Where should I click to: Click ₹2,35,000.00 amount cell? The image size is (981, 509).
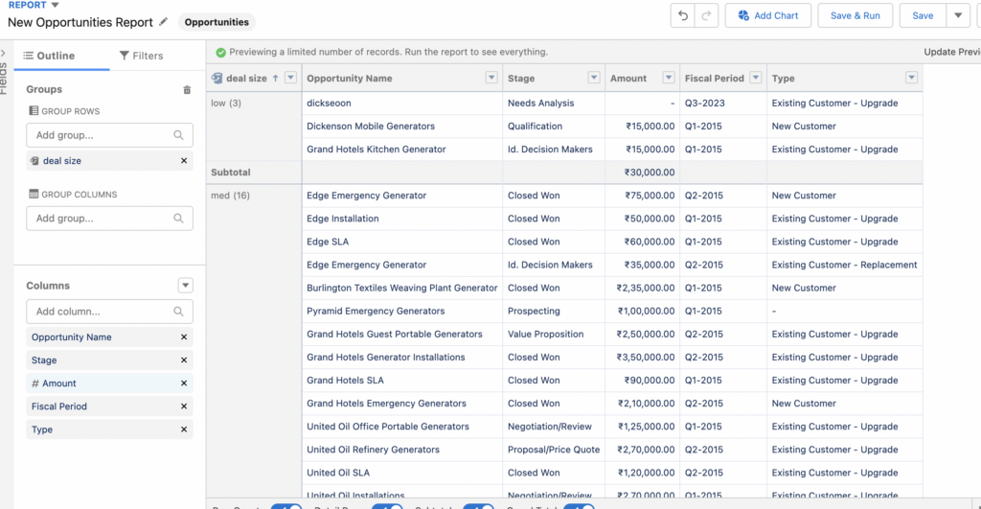(645, 288)
